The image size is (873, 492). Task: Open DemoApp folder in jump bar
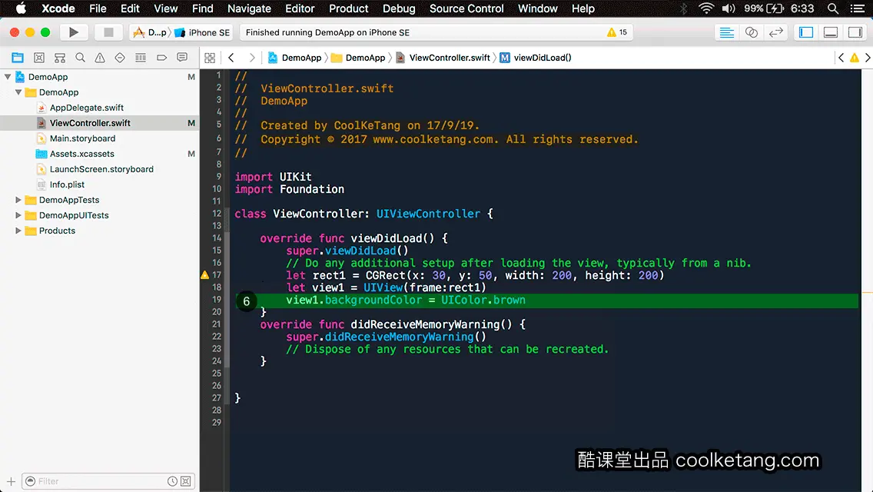click(358, 58)
